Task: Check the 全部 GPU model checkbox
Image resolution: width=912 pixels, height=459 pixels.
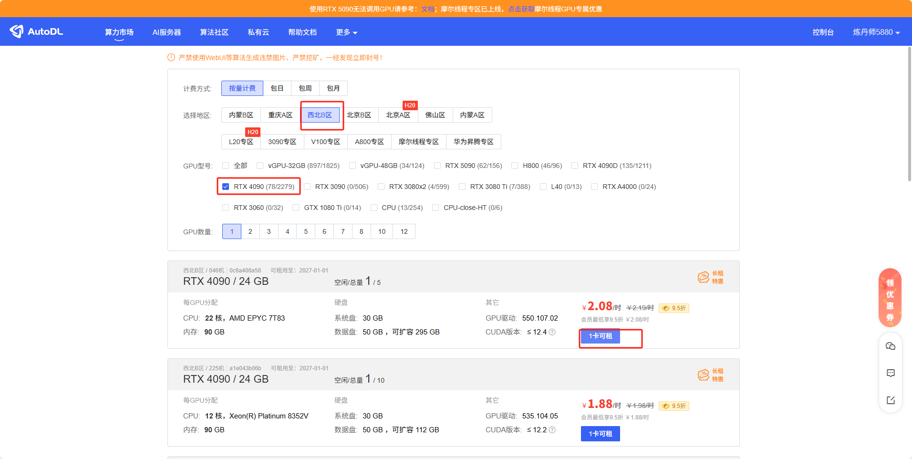Action: pos(226,166)
